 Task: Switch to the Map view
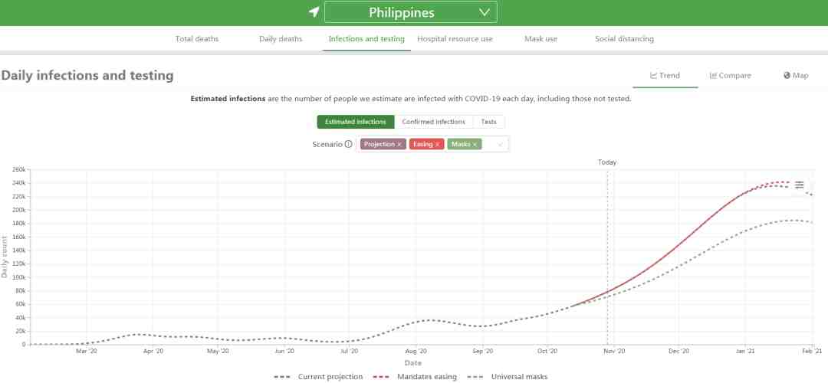coord(796,75)
